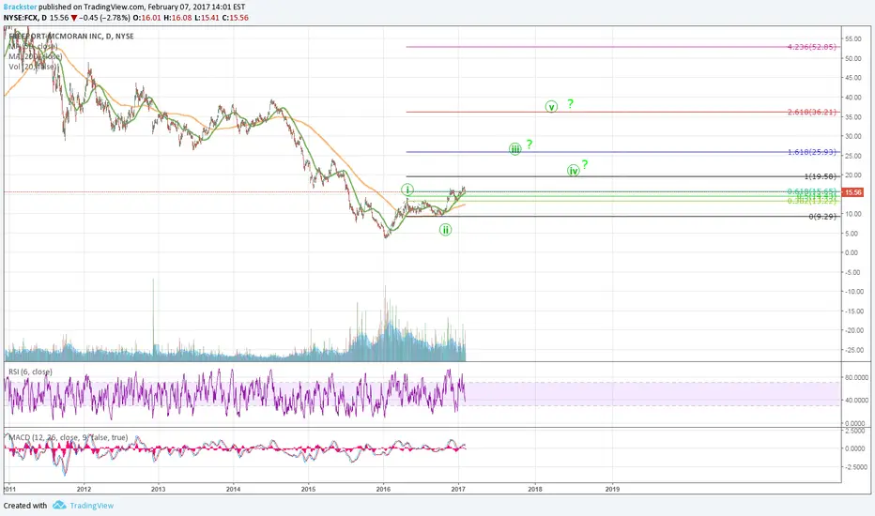The image size is (875, 516).
Task: Click the -2.5000 MACD axis label
Action: [854, 467]
